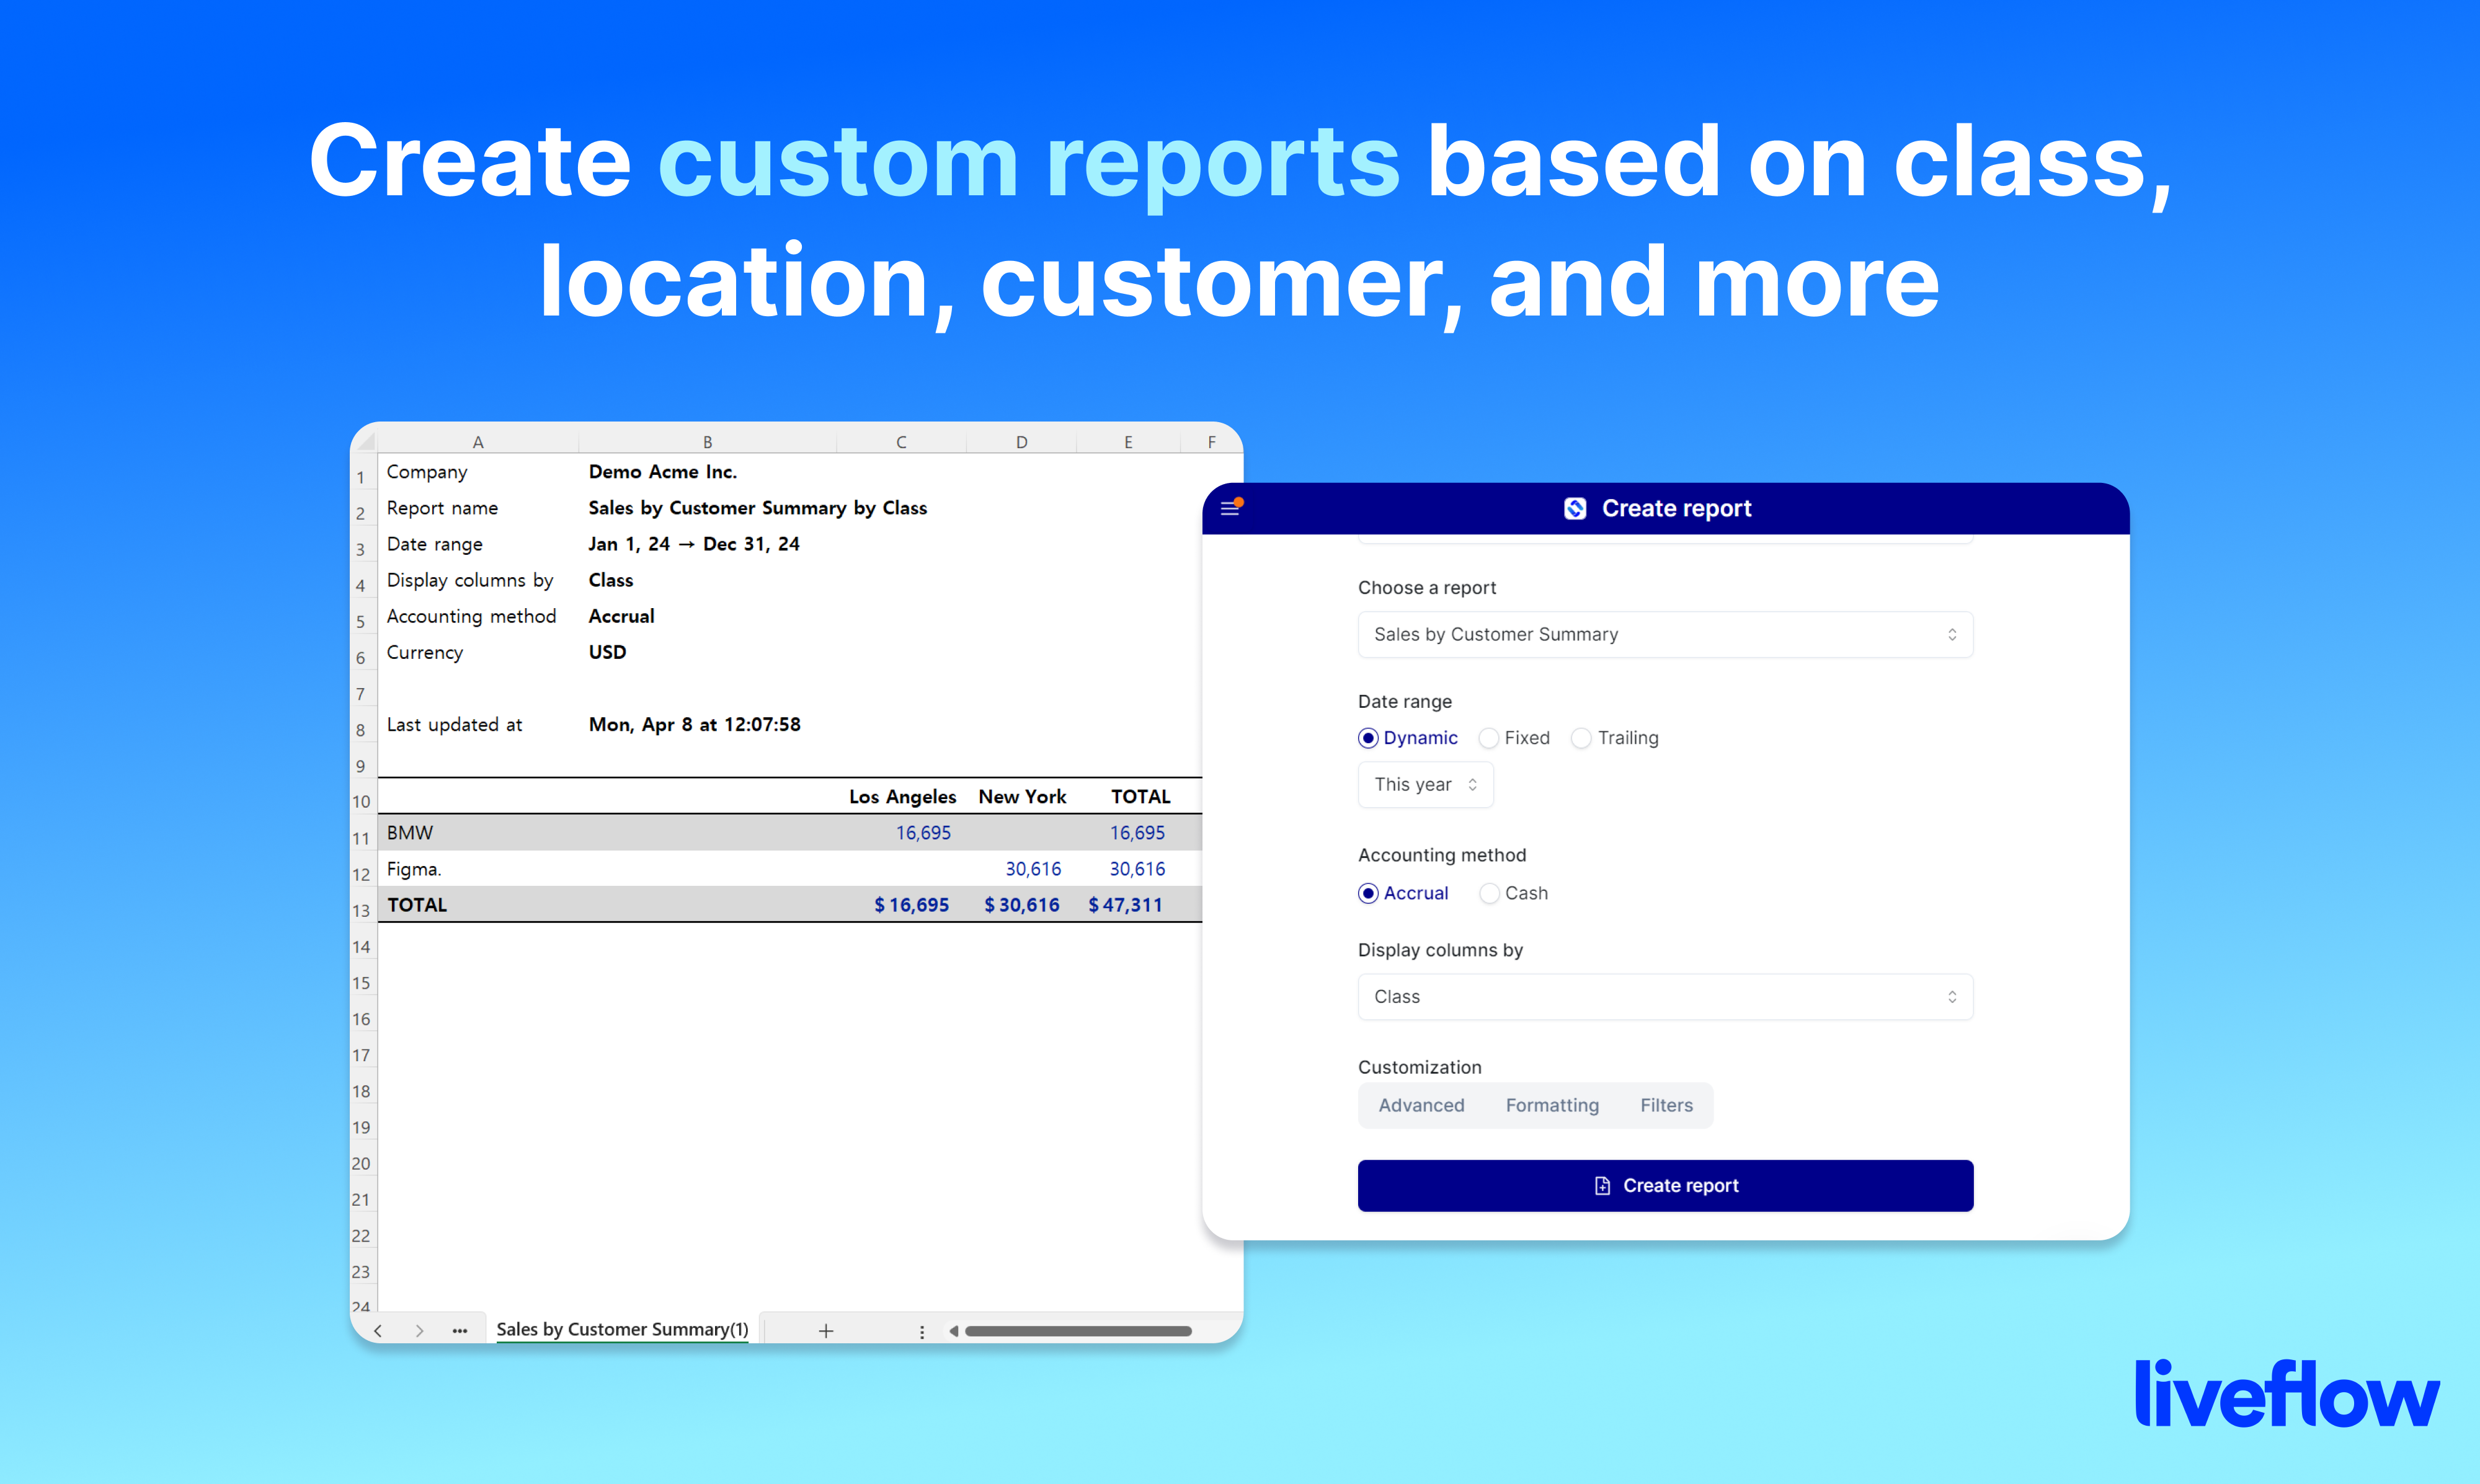
Task: Select column D header
Action: pos(1021,441)
